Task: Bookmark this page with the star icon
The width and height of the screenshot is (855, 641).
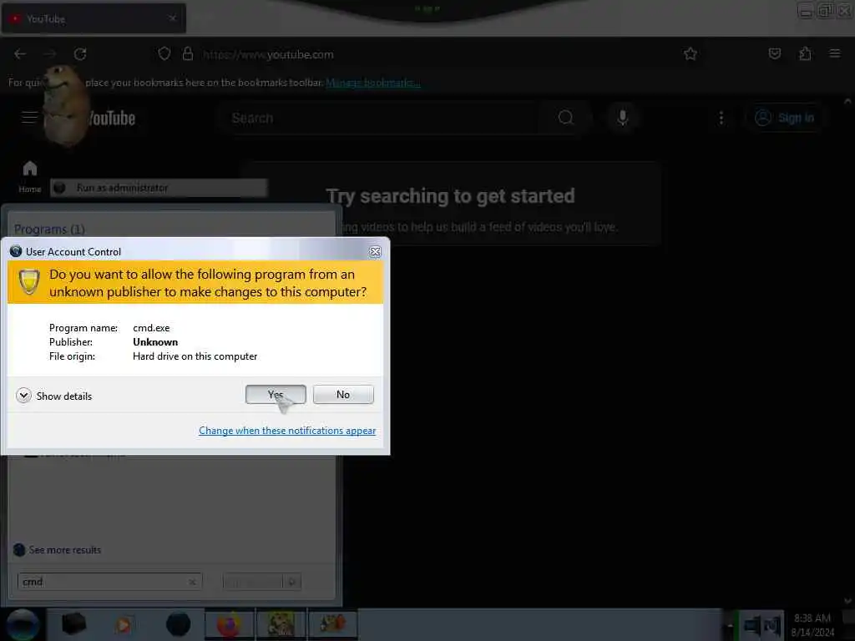Action: pyautogui.click(x=691, y=53)
